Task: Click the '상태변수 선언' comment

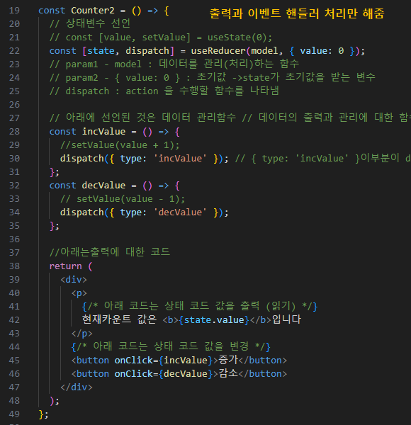Action: tap(90, 23)
